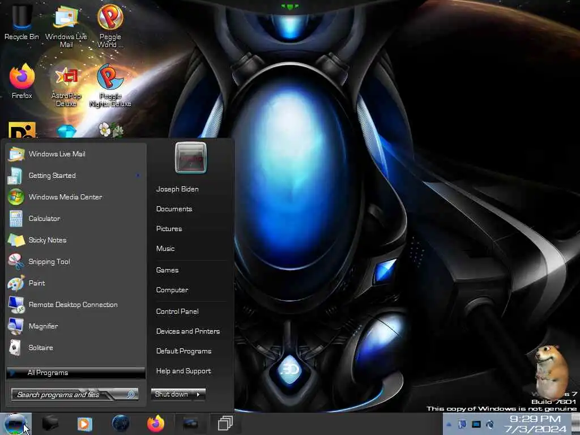Expand Getting Started jump list arrow
Viewport: 580px width, 435px height.
138,176
